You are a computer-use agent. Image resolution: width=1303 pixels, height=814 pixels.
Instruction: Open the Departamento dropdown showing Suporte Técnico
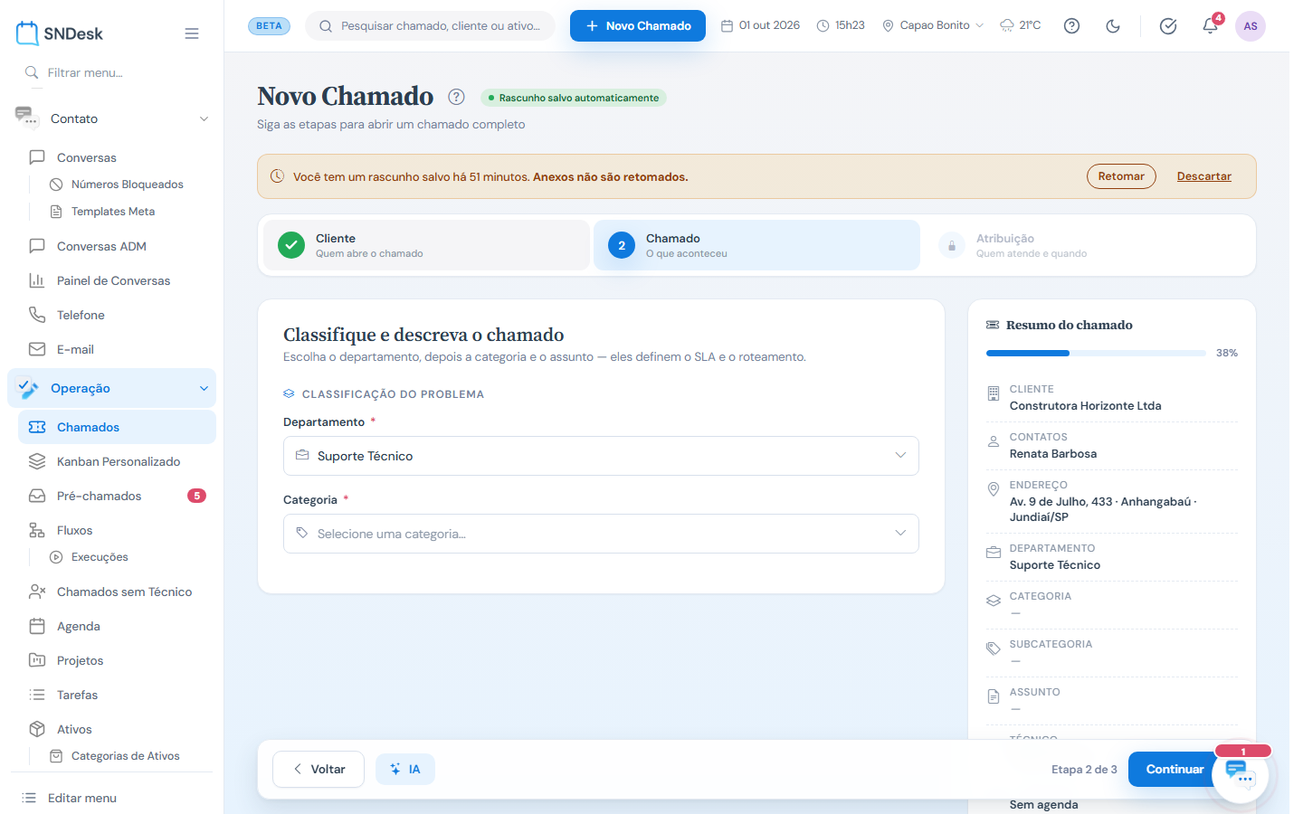(601, 456)
